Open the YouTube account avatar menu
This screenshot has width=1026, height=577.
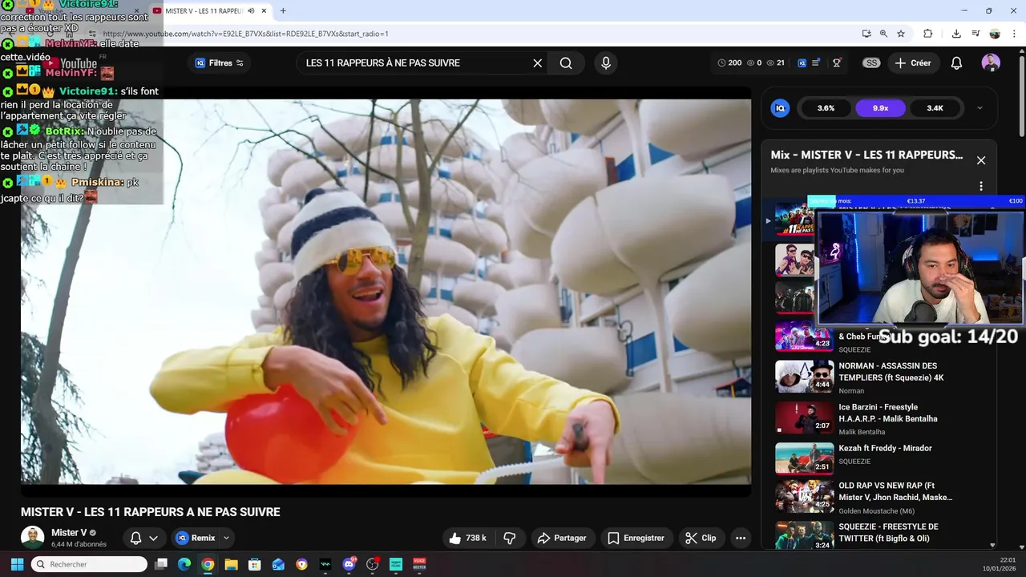[991, 63]
